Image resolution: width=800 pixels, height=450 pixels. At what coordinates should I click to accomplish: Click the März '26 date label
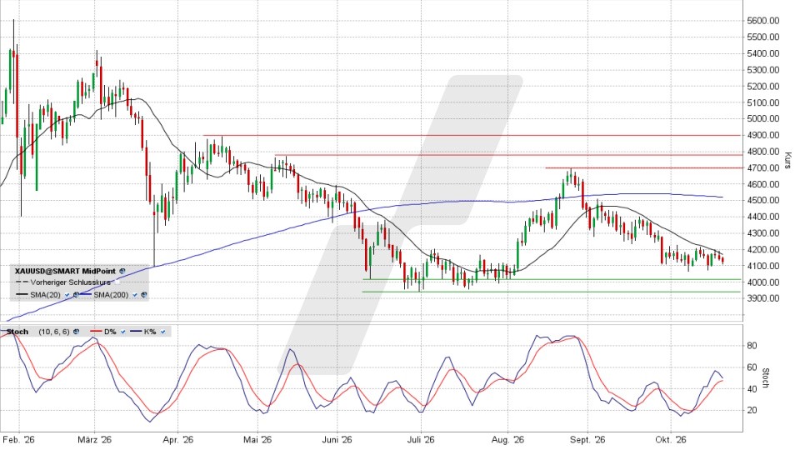coord(94,440)
